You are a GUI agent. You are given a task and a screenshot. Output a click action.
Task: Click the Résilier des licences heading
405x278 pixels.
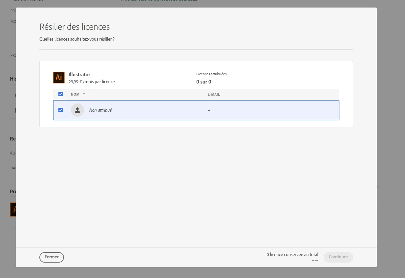pyautogui.click(x=75, y=27)
